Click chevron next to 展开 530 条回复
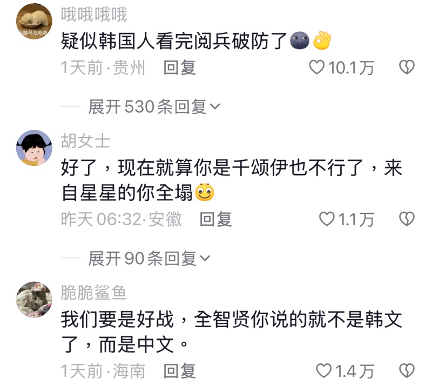Screen dimensions: 432x388 pos(215,107)
